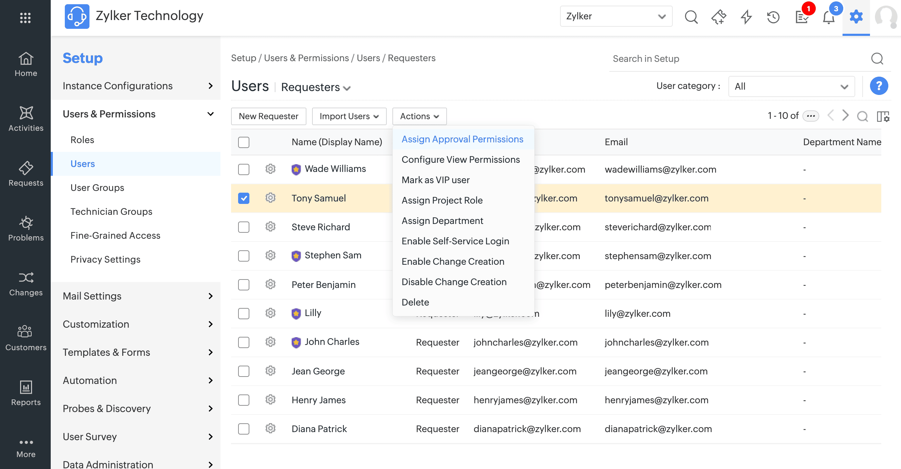The width and height of the screenshot is (901, 469).
Task: Select Mark as VIP user option
Action: (435, 180)
